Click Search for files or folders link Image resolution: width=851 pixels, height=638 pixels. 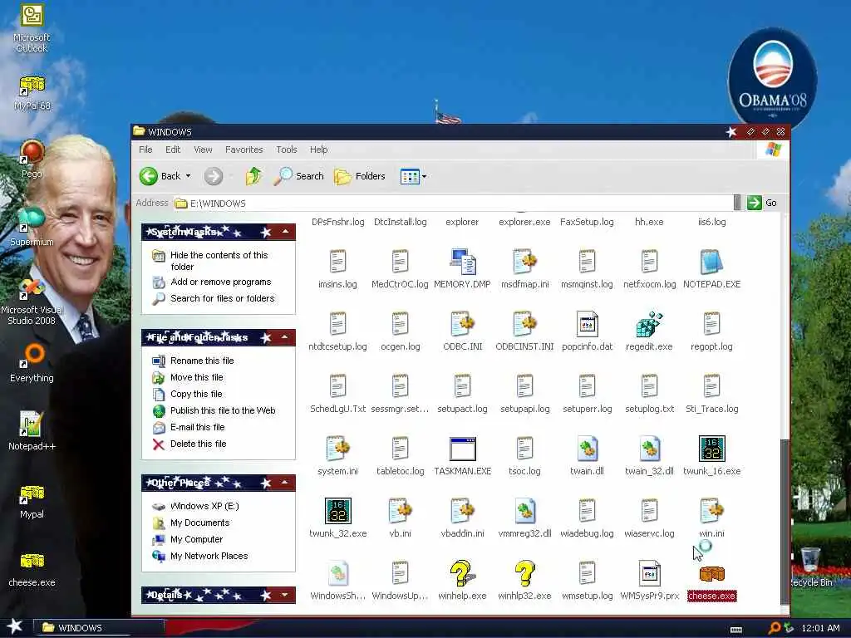222,298
